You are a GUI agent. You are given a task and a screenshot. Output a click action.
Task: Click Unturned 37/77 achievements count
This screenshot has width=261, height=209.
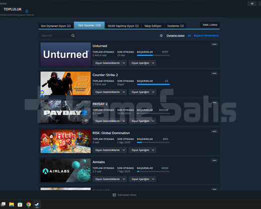pyautogui.click(x=165, y=52)
